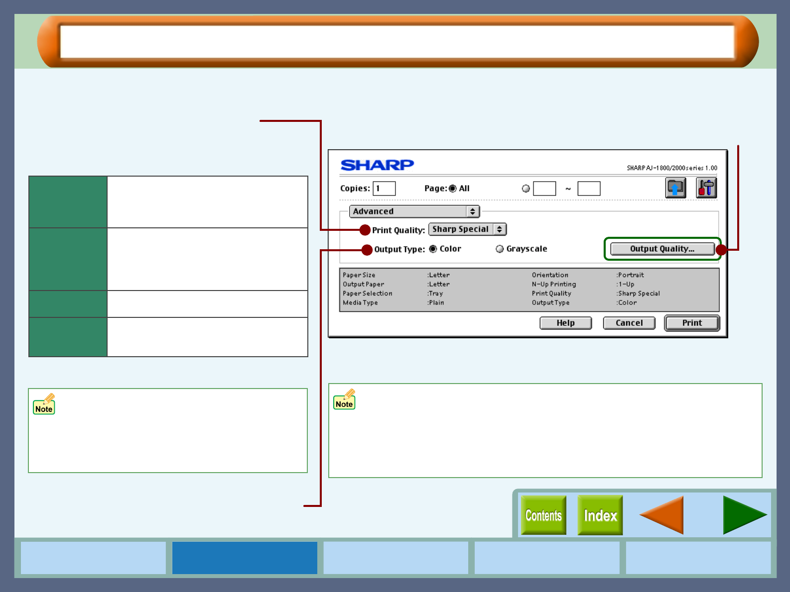Image resolution: width=790 pixels, height=592 pixels.
Task: Open the Contents page
Action: click(x=543, y=515)
